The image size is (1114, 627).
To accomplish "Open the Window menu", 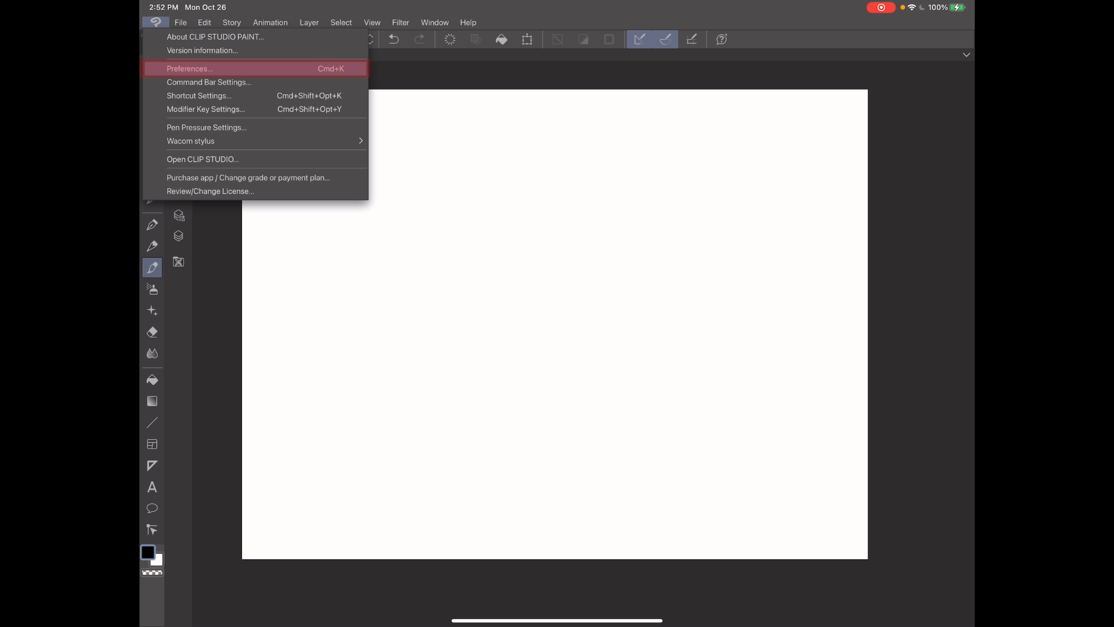I will point(435,23).
